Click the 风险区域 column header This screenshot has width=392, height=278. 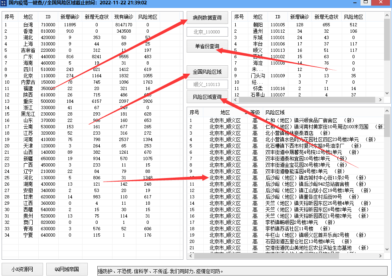pos(275,112)
